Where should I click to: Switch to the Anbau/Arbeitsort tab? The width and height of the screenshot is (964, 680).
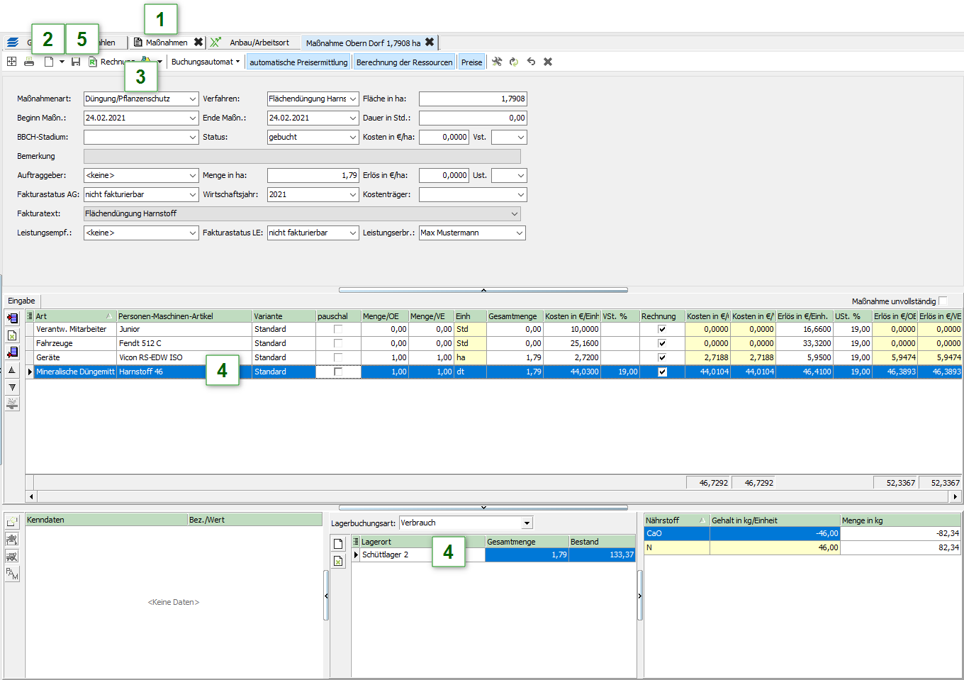pyautogui.click(x=259, y=43)
